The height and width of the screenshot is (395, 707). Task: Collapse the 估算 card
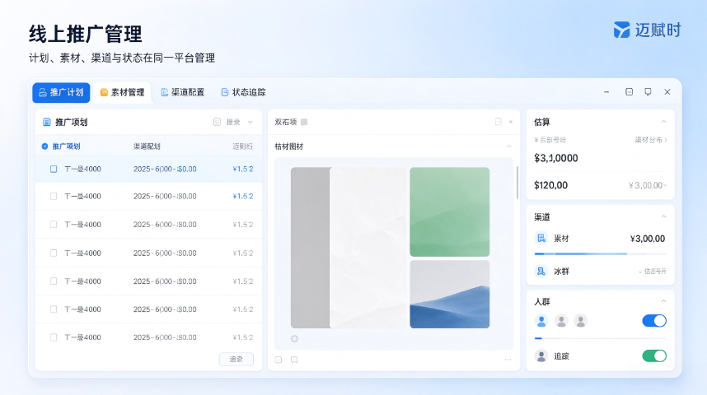(663, 122)
